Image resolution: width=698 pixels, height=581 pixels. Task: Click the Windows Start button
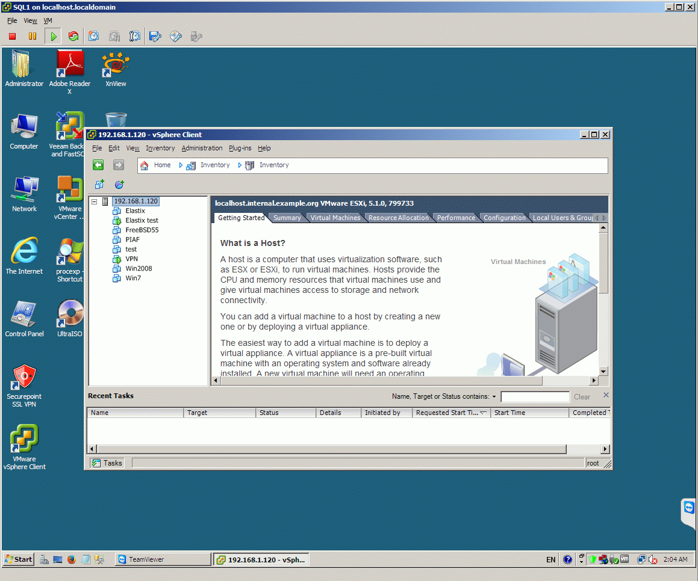pyautogui.click(x=19, y=559)
